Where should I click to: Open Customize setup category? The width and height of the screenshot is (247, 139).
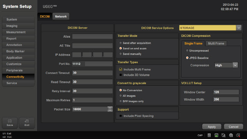(18, 64)
